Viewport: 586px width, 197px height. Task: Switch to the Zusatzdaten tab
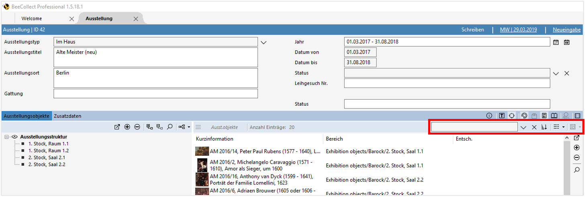67,116
